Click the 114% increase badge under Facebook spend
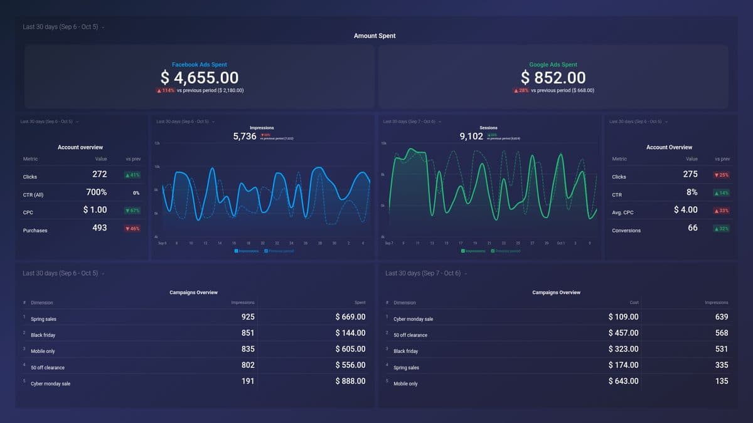753x423 pixels. pos(166,90)
